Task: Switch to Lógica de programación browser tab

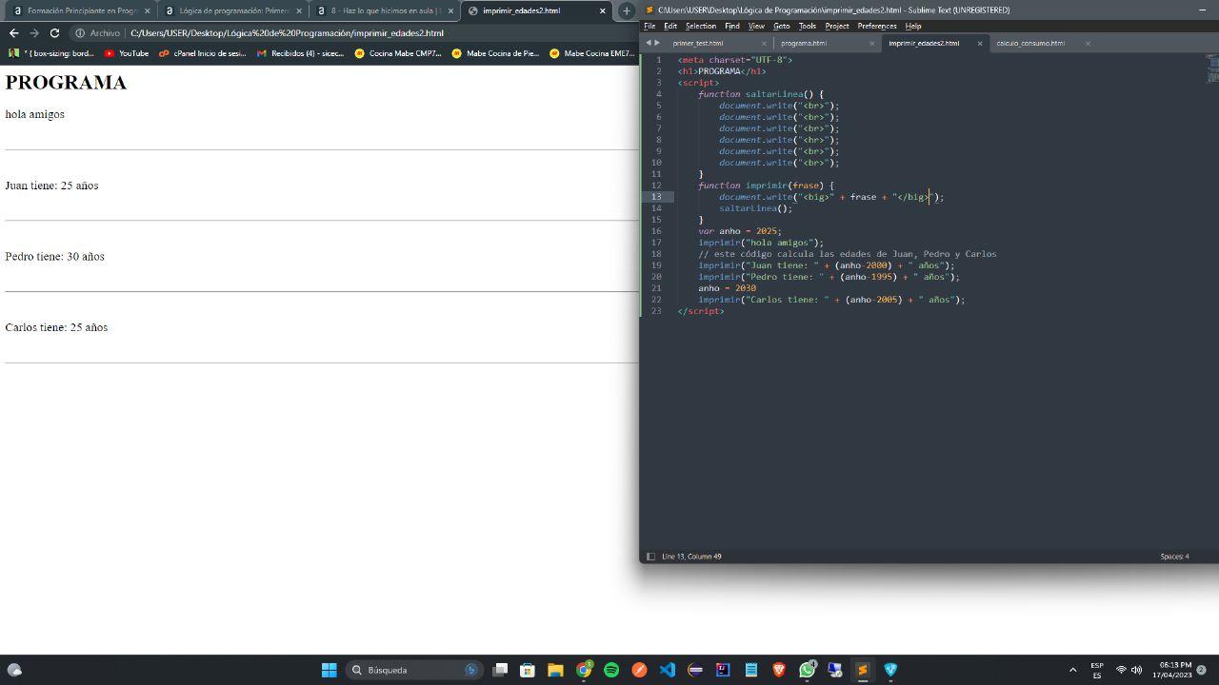Action: [x=232, y=10]
